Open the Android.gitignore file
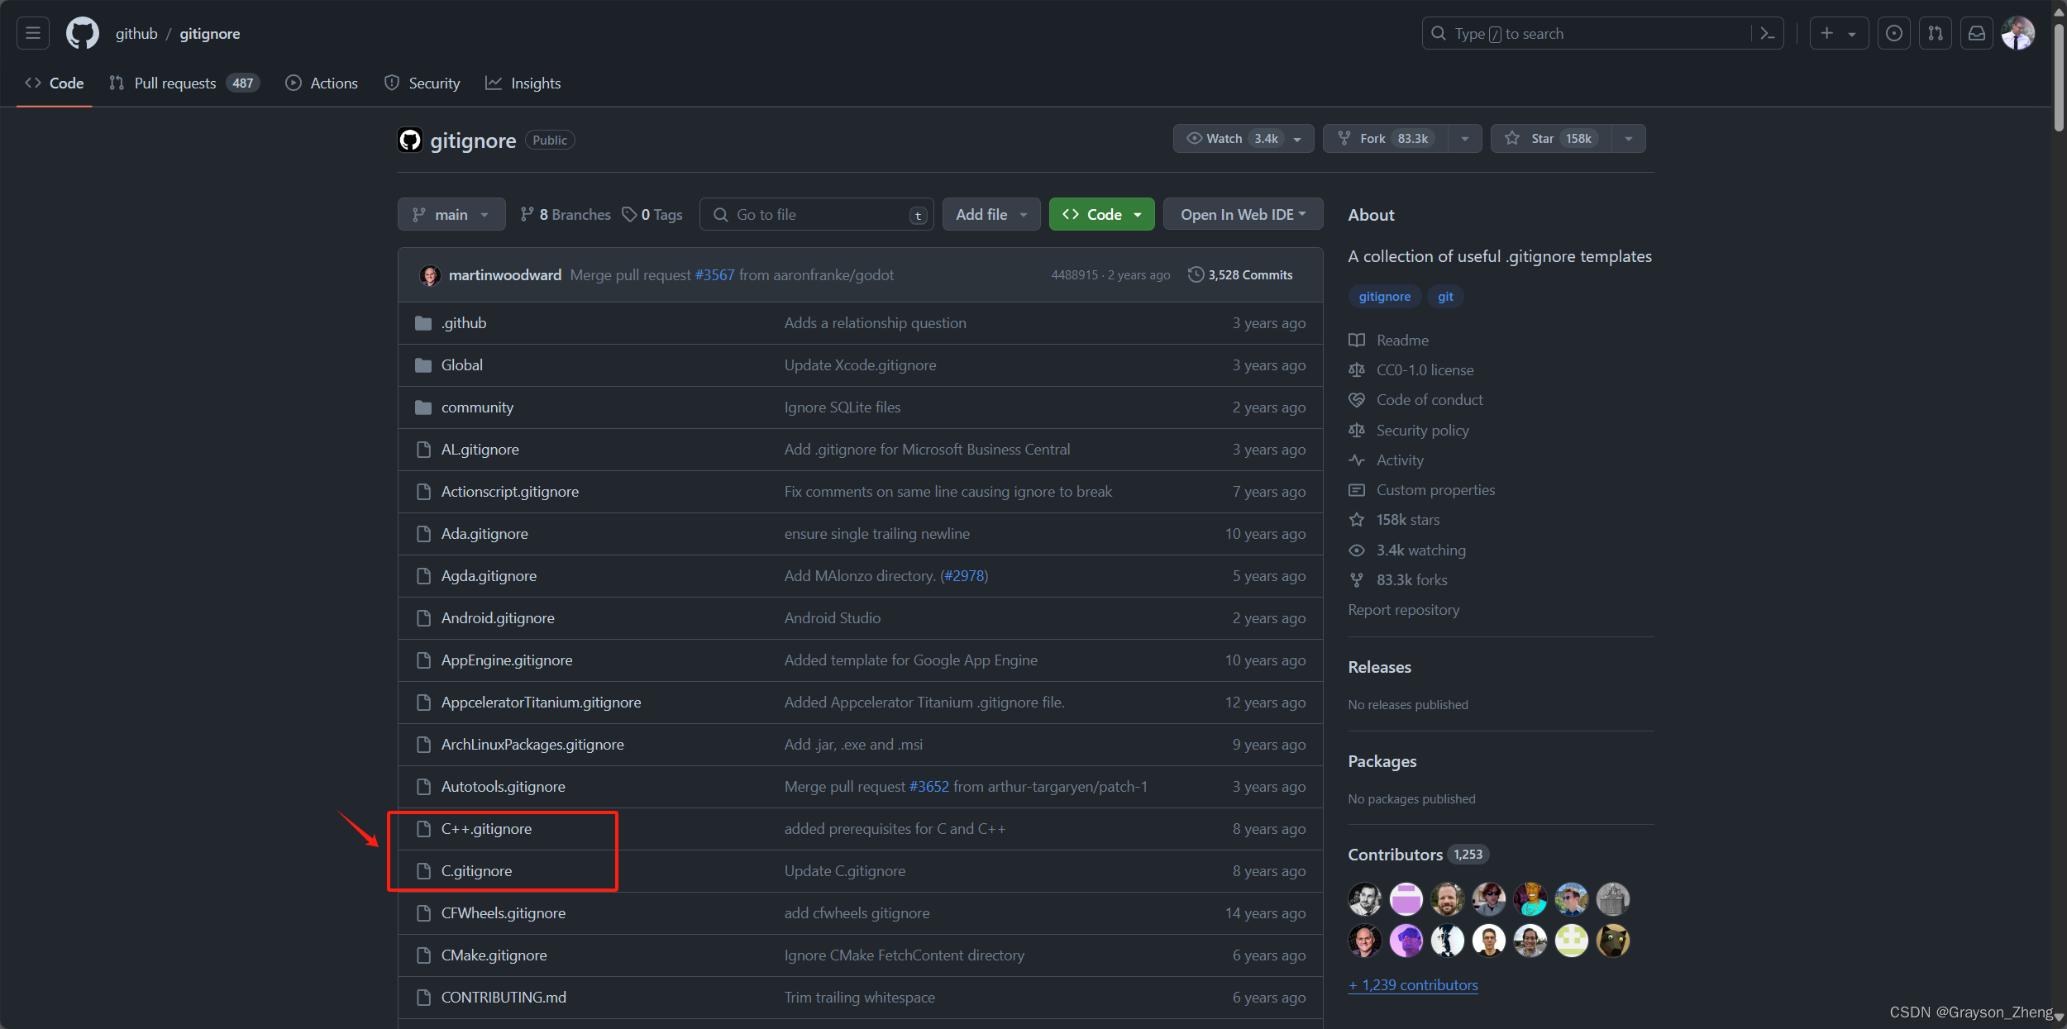2067x1029 pixels. pyautogui.click(x=498, y=618)
